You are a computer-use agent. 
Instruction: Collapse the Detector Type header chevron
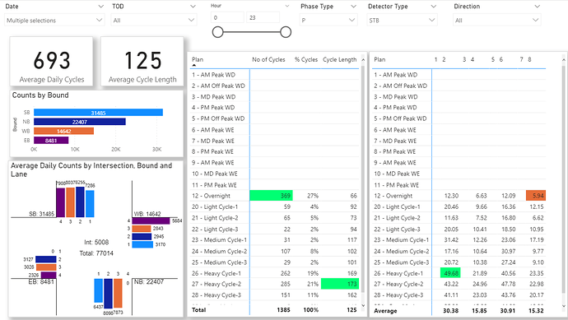click(x=433, y=7)
